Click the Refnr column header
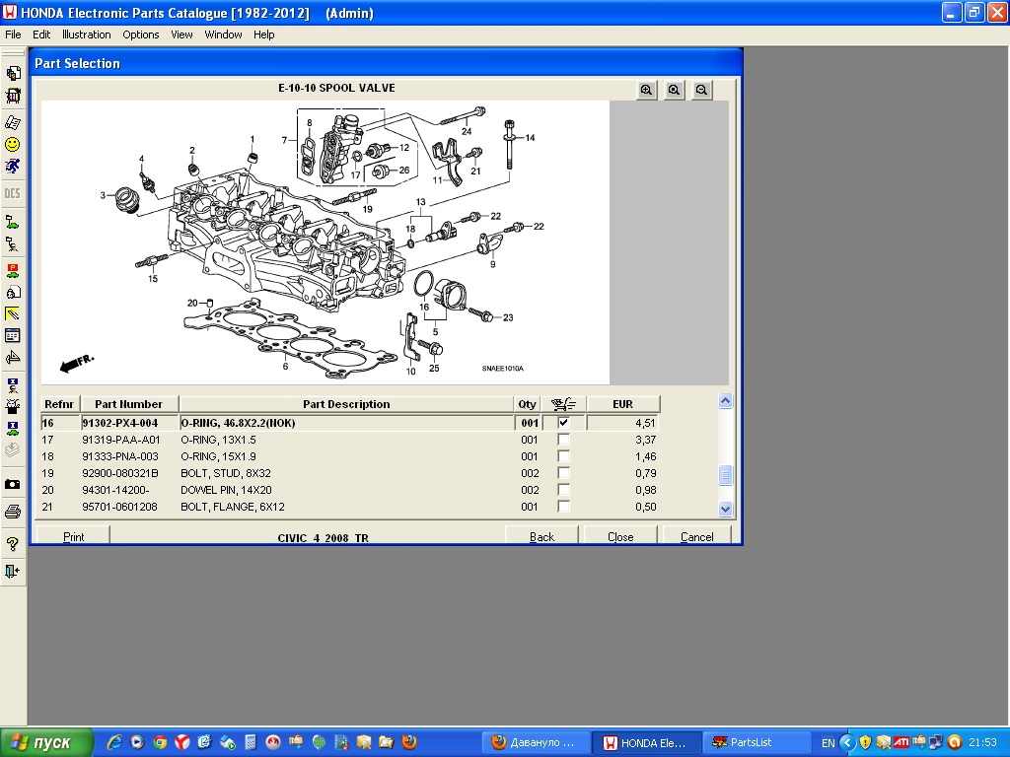1010x757 pixels. [x=59, y=404]
